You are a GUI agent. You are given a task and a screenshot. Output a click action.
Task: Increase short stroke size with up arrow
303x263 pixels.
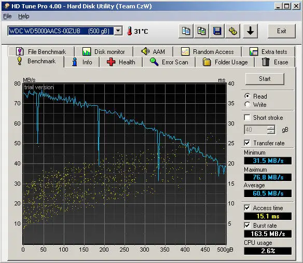click(x=271, y=127)
